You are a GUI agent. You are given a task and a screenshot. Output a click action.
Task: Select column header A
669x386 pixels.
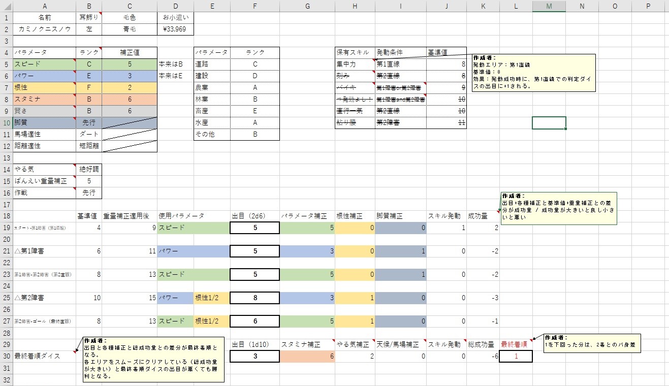point(44,6)
